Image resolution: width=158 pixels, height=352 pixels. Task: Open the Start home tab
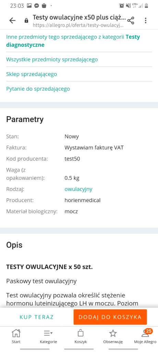click(16, 336)
